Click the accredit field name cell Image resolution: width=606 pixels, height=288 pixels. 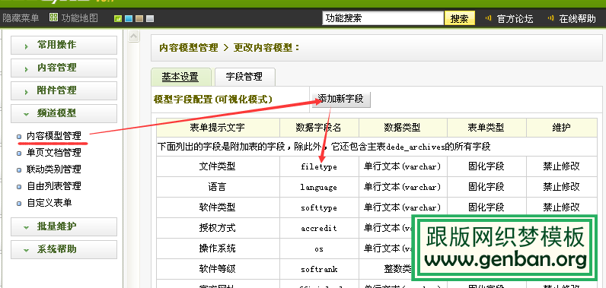[319, 228]
